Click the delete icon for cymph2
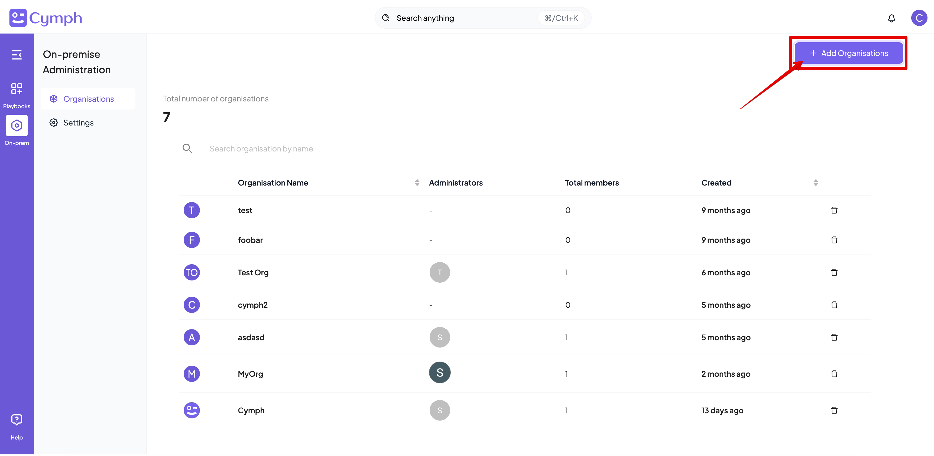Viewport: 934px width, 456px height. pos(834,305)
